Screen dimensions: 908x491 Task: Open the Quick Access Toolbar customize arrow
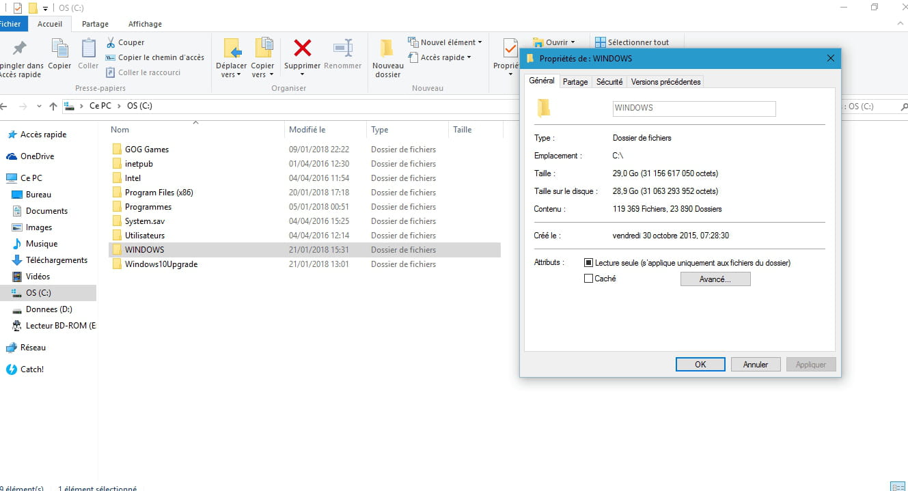[45, 8]
